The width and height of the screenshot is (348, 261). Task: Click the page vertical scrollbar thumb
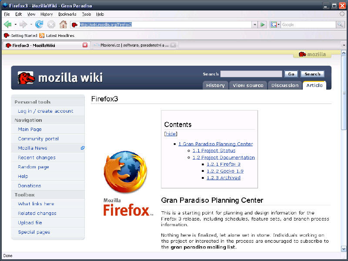[x=344, y=93]
